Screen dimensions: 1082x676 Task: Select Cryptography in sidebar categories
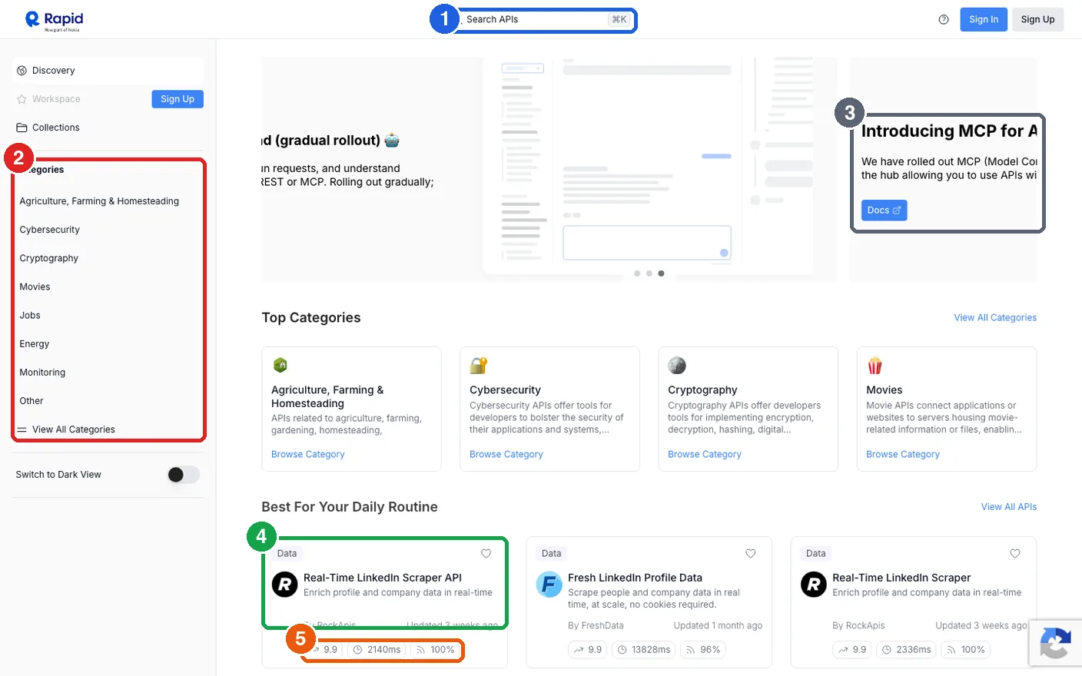pyautogui.click(x=49, y=258)
